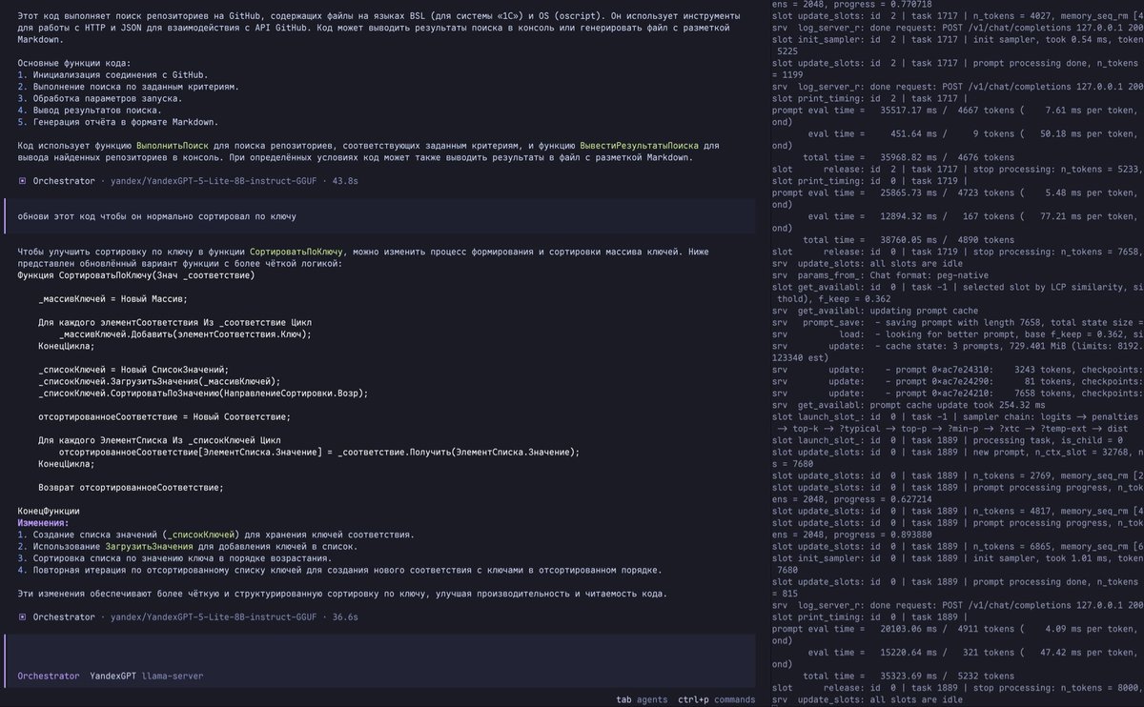Image resolution: width=1144 pixels, height=707 pixels.
Task: Click the Orchestrator agent label in the input footer
Action: [49, 676]
